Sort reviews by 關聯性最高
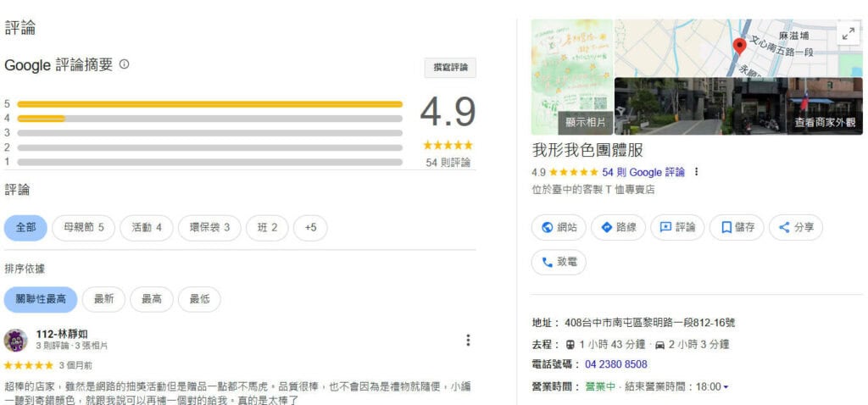This screenshot has width=868, height=405. coord(41,299)
